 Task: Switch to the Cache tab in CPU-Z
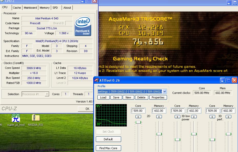[x=17, y=8]
